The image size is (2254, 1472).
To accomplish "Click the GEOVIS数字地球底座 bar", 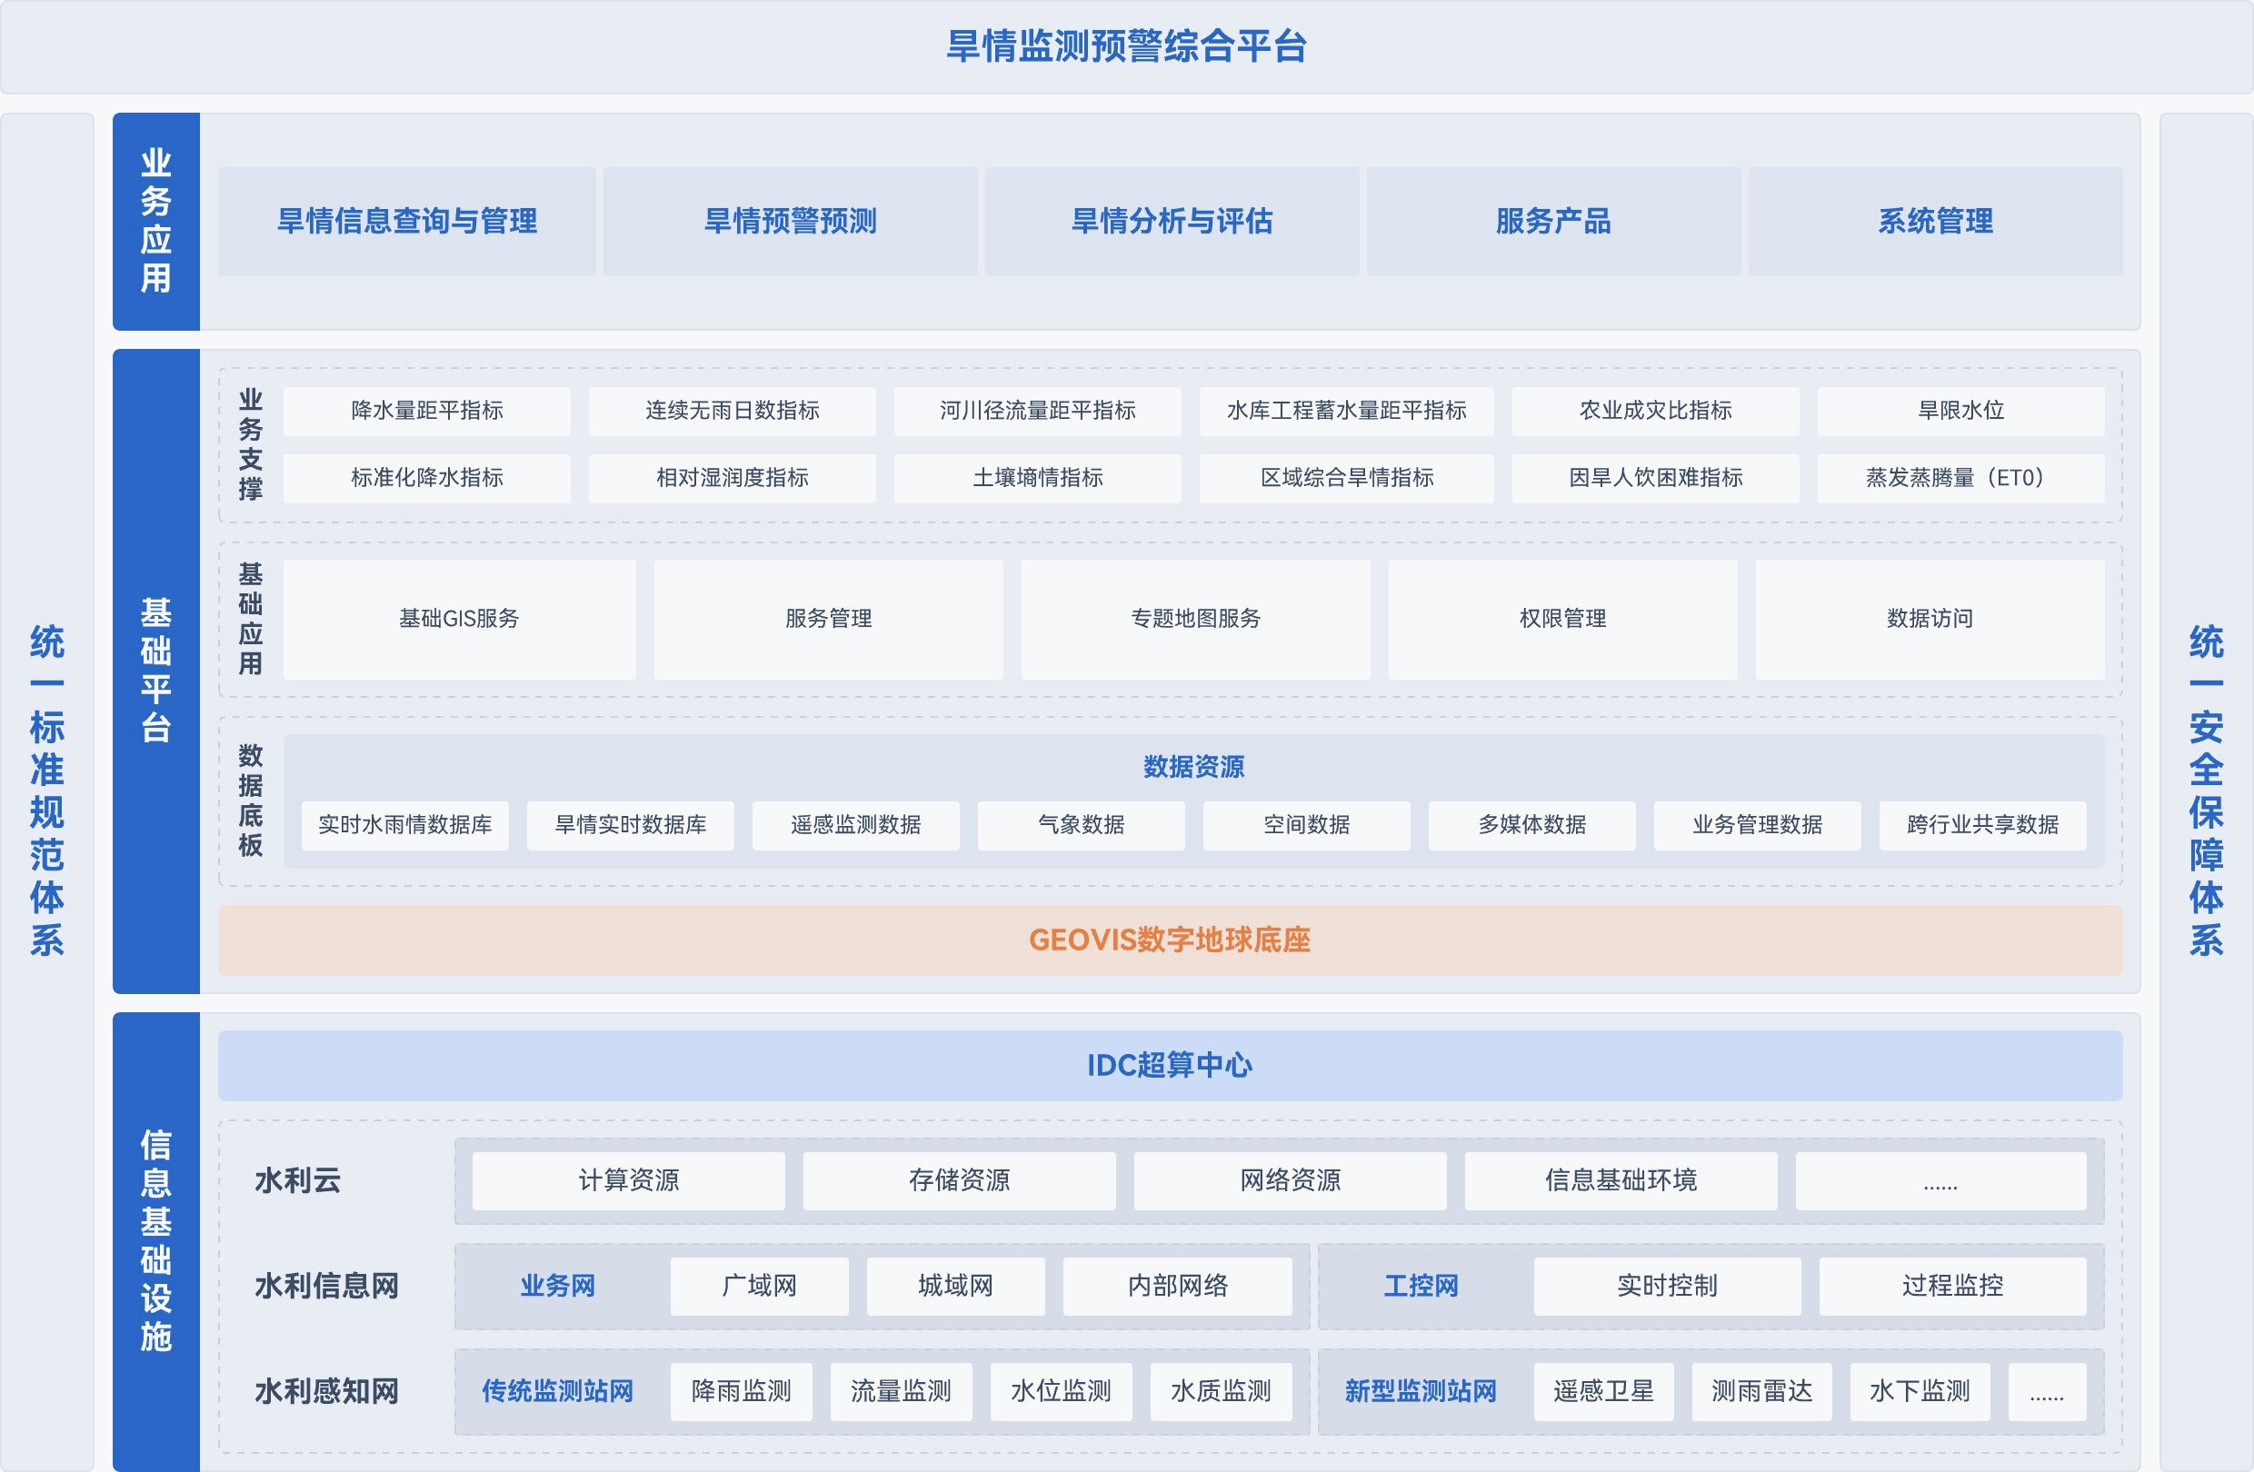I will click(1171, 940).
